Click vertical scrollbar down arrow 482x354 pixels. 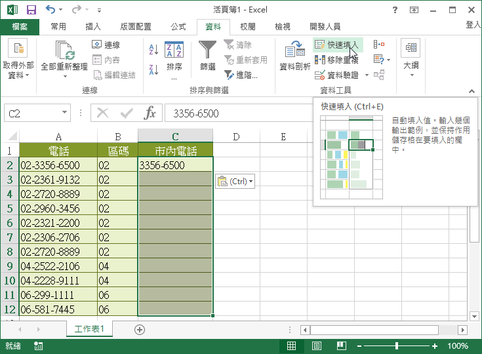click(474, 316)
